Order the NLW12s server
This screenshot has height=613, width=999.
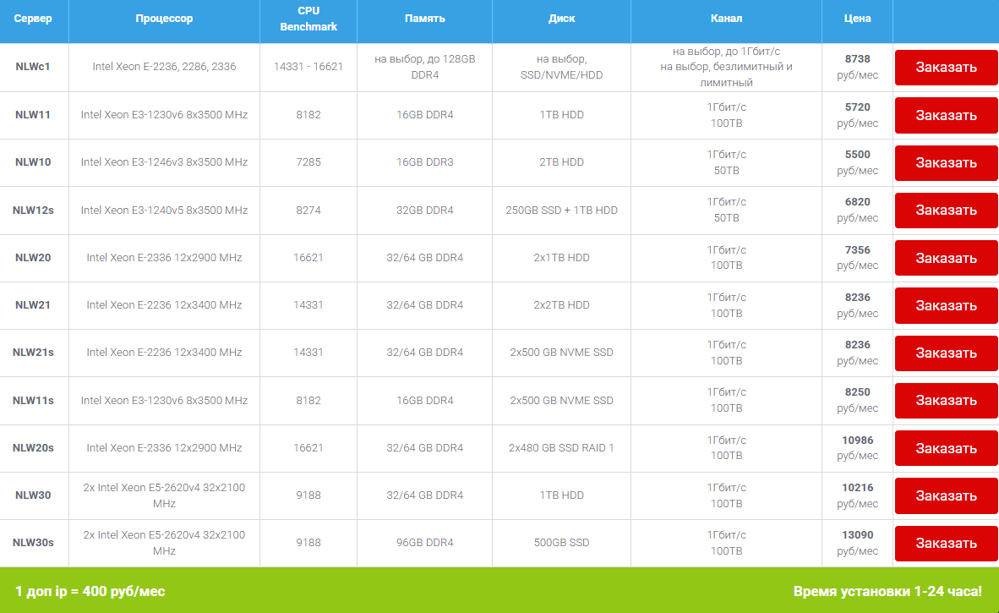[946, 211]
